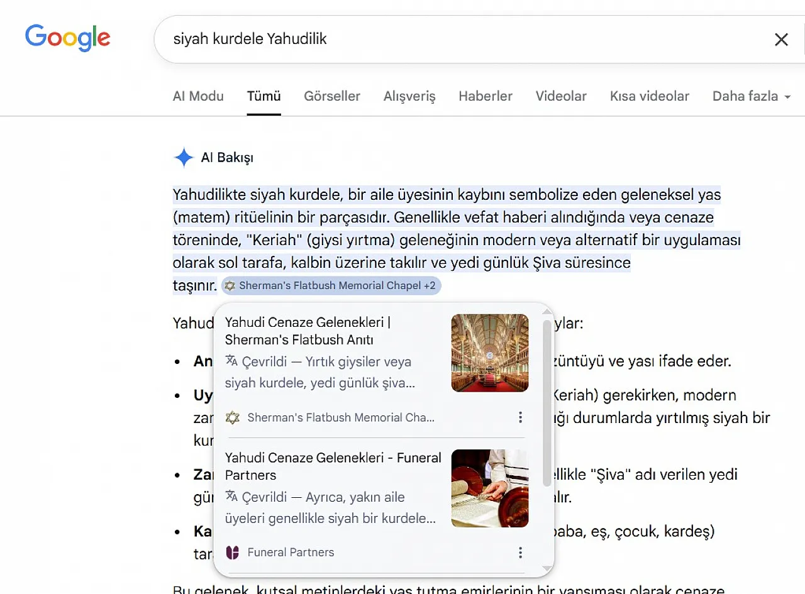Click the synagogue interior thumbnail
The width and height of the screenshot is (805, 594).
point(490,353)
